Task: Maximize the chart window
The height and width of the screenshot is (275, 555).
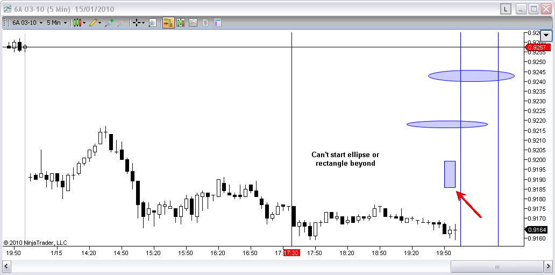Action: 534,9
